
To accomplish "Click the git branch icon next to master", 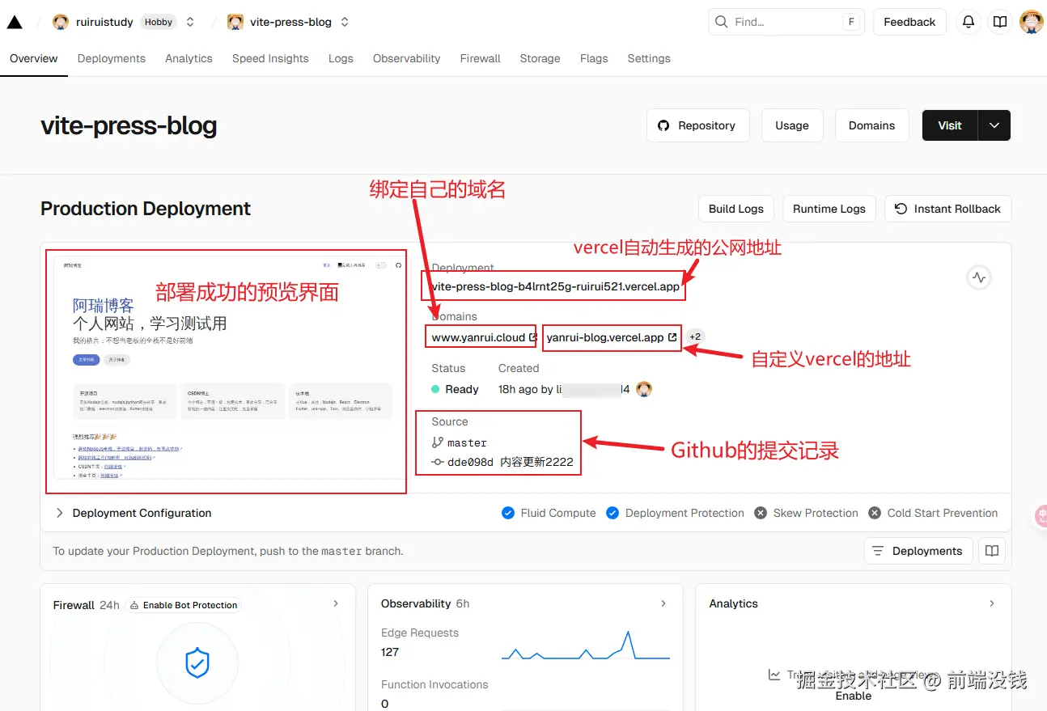I will [438, 442].
